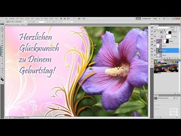Hide the Ebene 3 layer via eye icon
Screen dimensions: 181x136
pos(155,41)
